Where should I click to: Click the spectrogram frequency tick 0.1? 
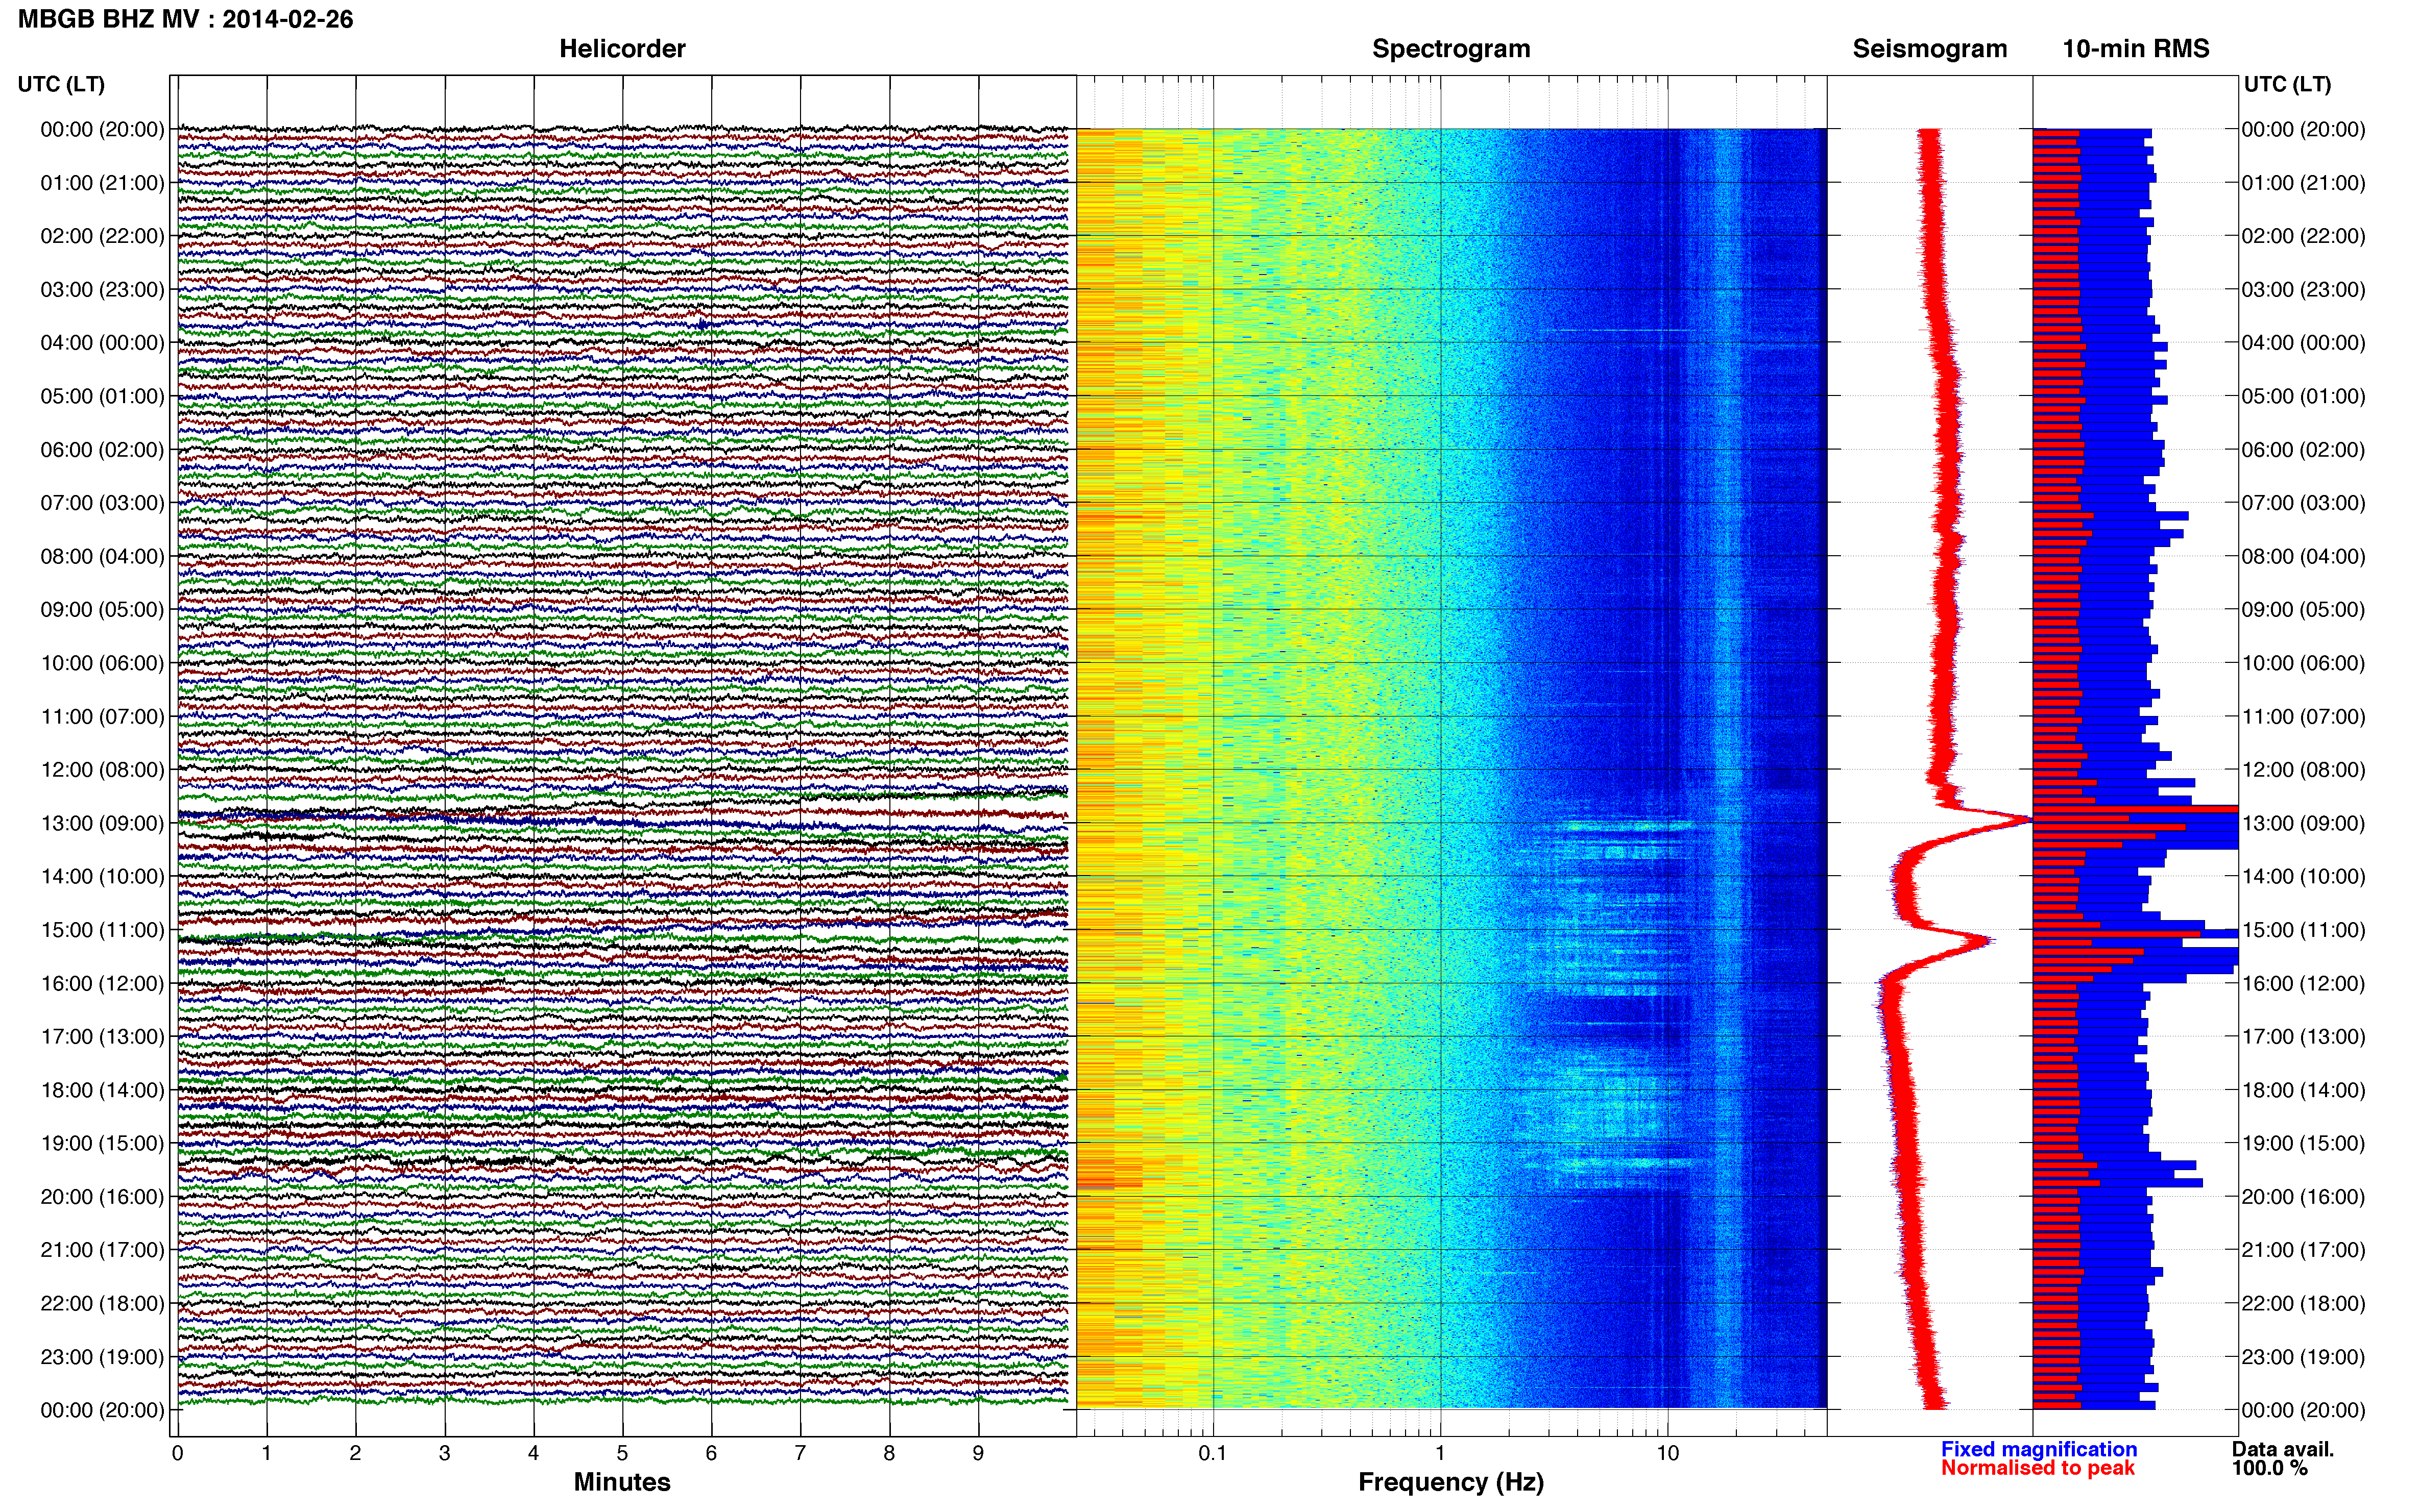1213,1453
